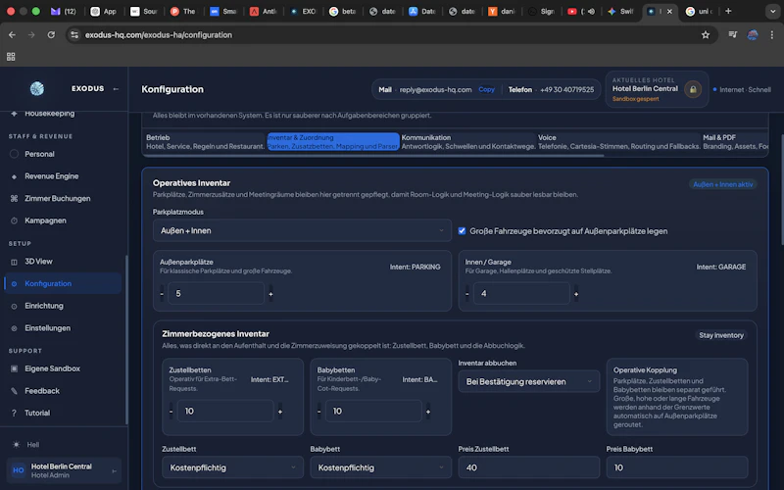Open the media controls icon in toolbar
784x490 pixels.
click(x=732, y=35)
